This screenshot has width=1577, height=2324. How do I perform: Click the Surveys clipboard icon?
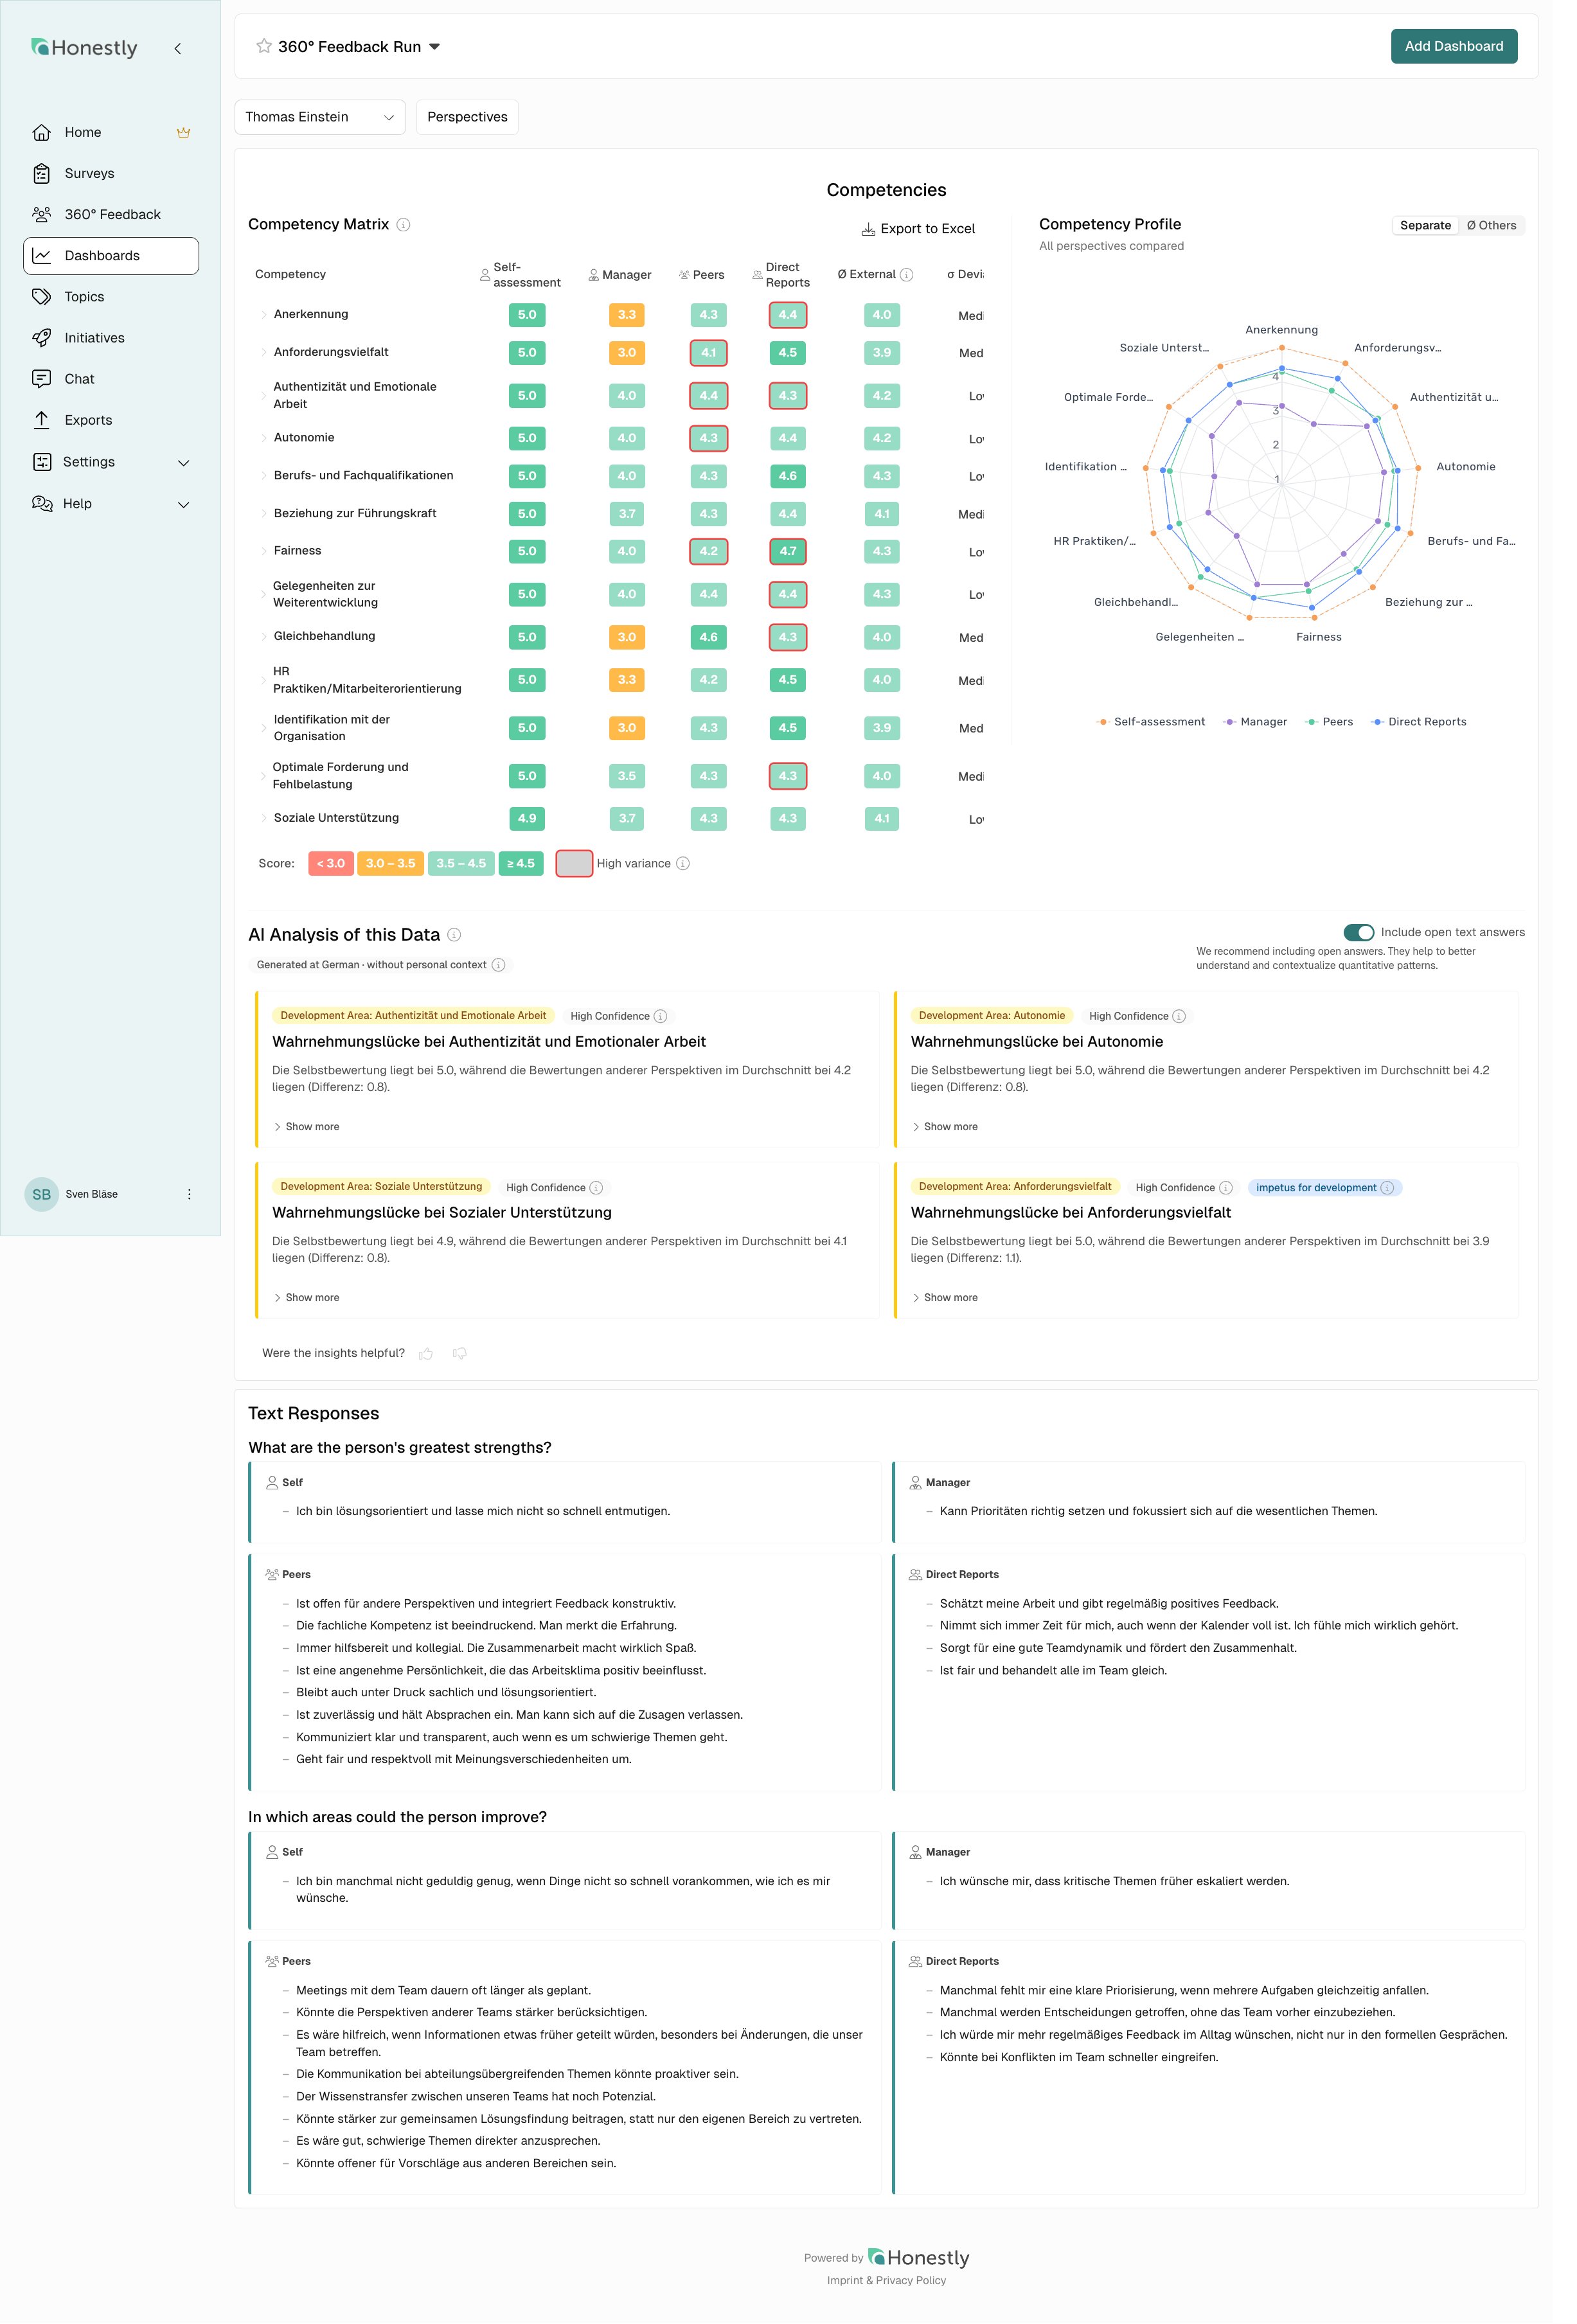(x=41, y=173)
